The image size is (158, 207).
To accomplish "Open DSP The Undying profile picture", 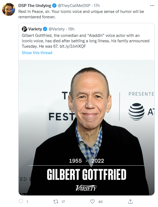I will 9,9.
